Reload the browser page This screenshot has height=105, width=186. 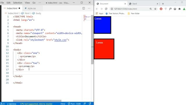[x=106, y=9]
